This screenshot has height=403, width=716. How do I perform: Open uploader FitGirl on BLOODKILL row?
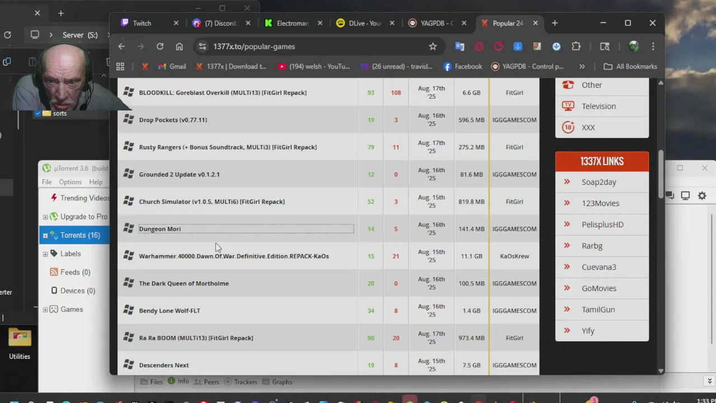pos(514,92)
